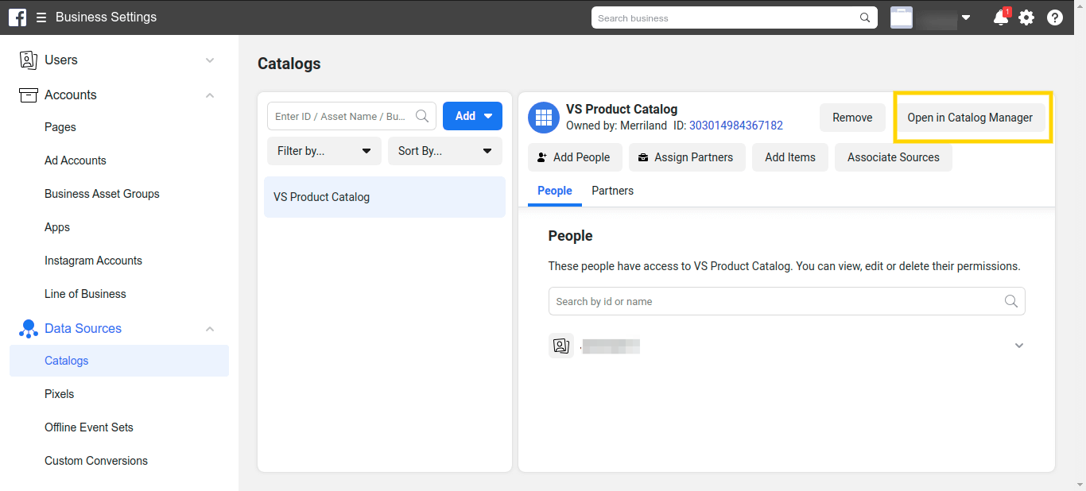Click the VS Product Catalog grid icon
Viewport: 1086px width, 491px height.
(x=544, y=118)
